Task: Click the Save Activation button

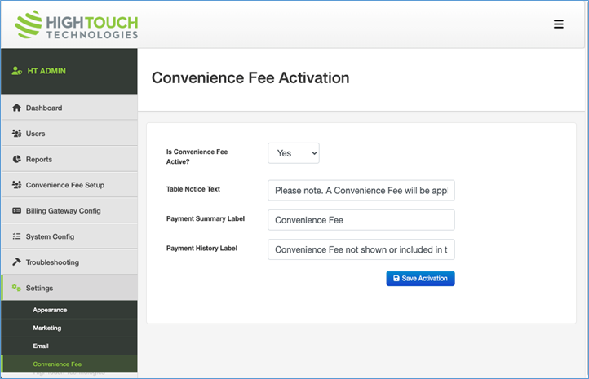Action: 420,279
